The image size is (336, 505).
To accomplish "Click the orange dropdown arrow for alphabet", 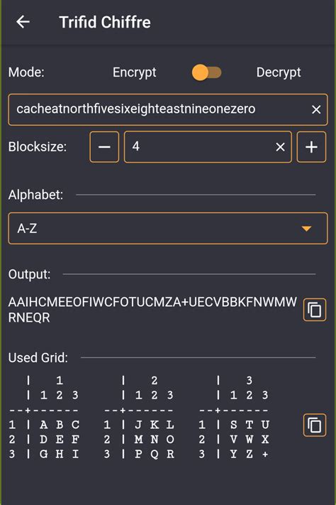I will [x=306, y=229].
